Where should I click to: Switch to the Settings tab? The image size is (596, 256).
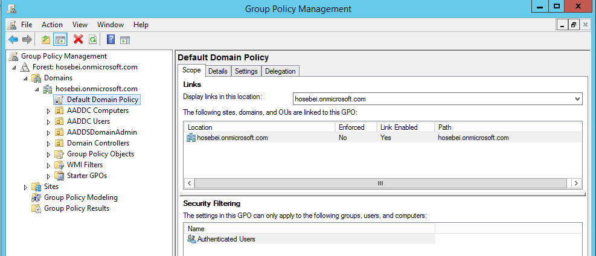coord(246,71)
